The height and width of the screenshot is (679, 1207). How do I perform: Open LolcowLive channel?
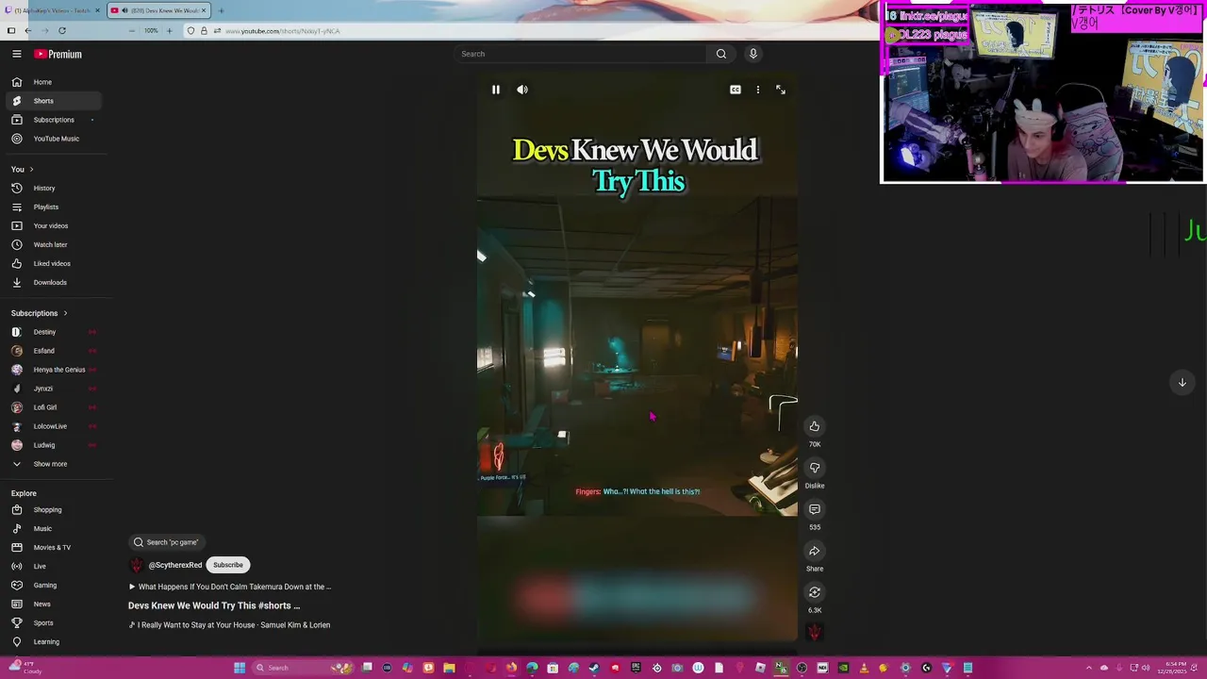pyautogui.click(x=56, y=426)
